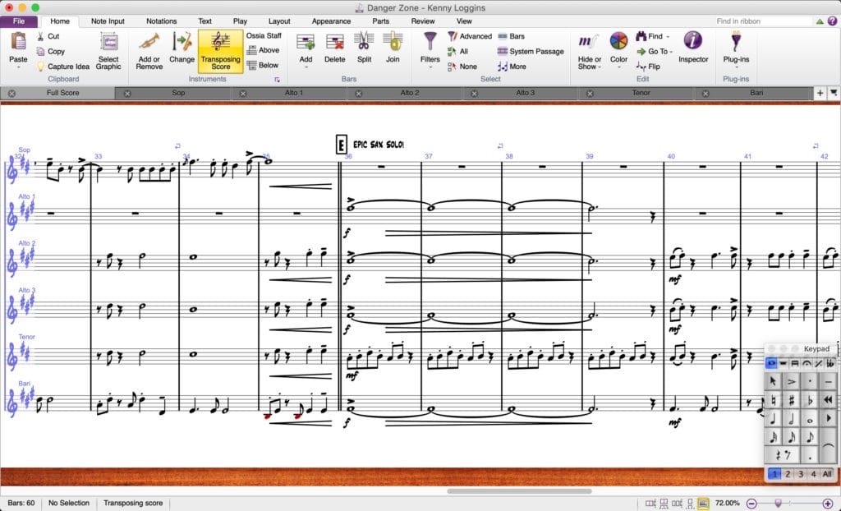
Task: Click the accent mark on Keypad
Action: [792, 382]
